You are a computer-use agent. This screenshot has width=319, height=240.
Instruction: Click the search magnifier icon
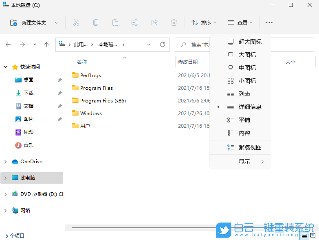tap(183, 44)
